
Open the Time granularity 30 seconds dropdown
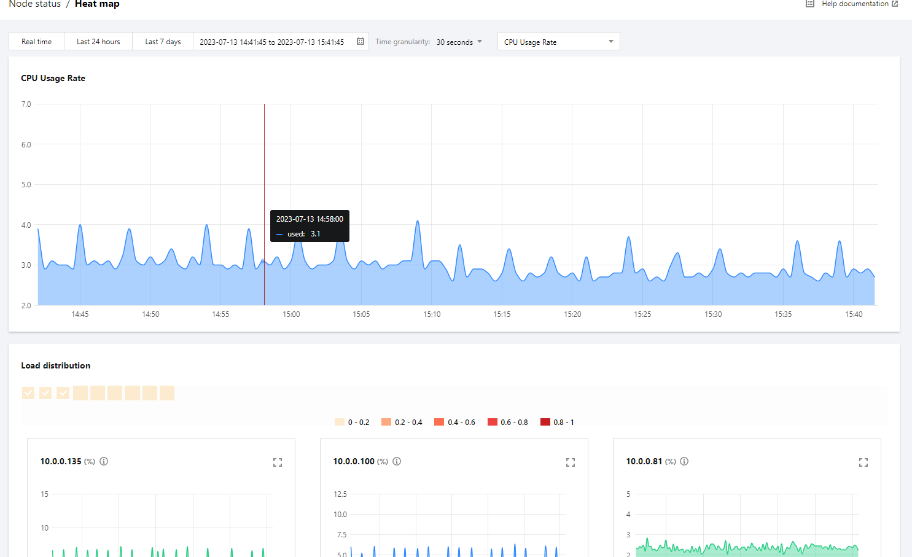[x=459, y=42]
